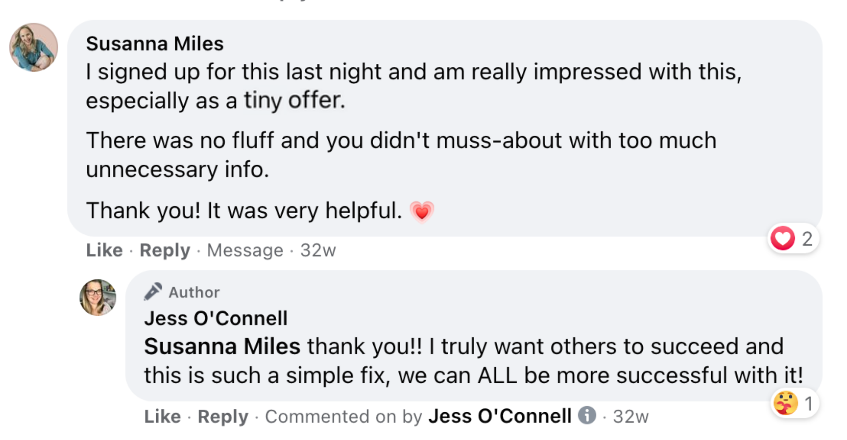Viewport: 847px width, 440px height.
Task: Click the Susanna Miles mention in reply
Action: pos(222,346)
